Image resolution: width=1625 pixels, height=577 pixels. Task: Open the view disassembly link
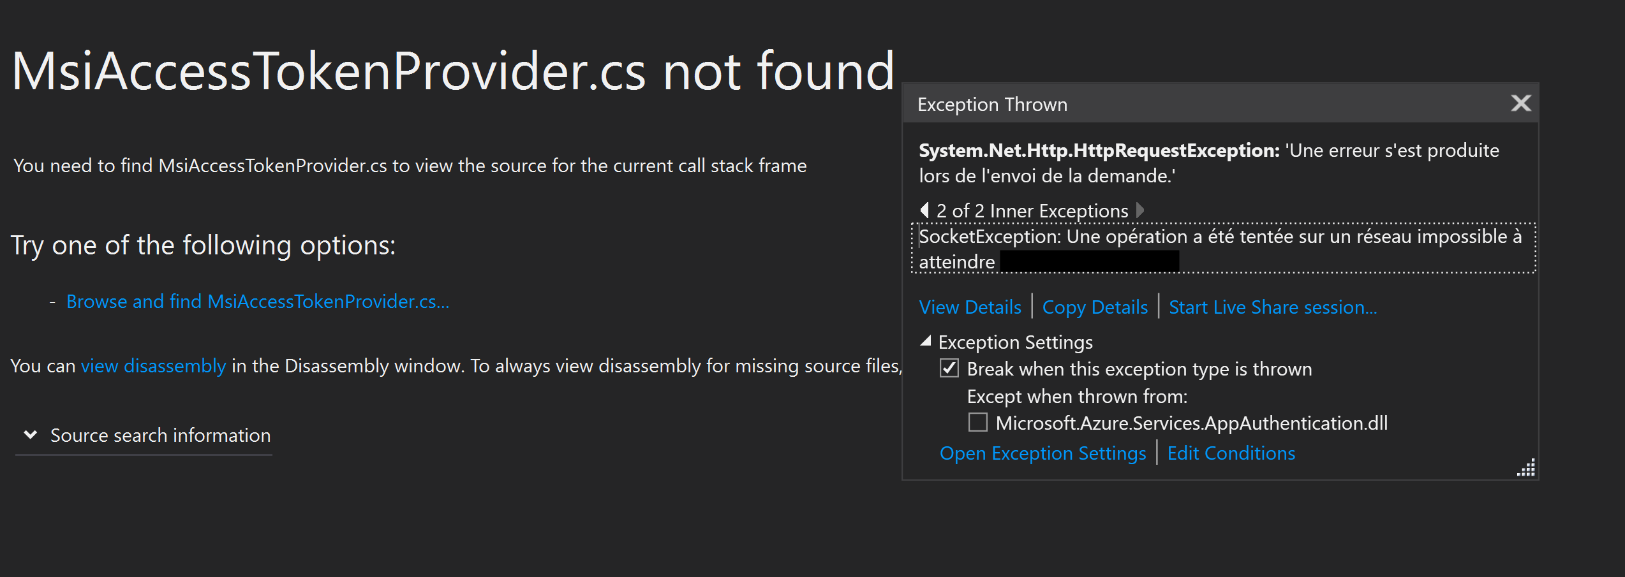tap(152, 365)
